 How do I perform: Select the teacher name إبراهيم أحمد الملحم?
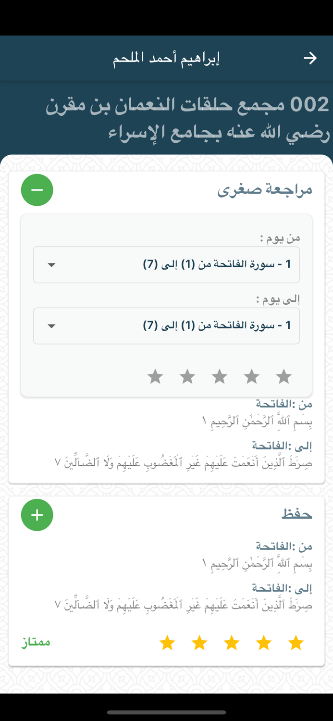(166, 58)
